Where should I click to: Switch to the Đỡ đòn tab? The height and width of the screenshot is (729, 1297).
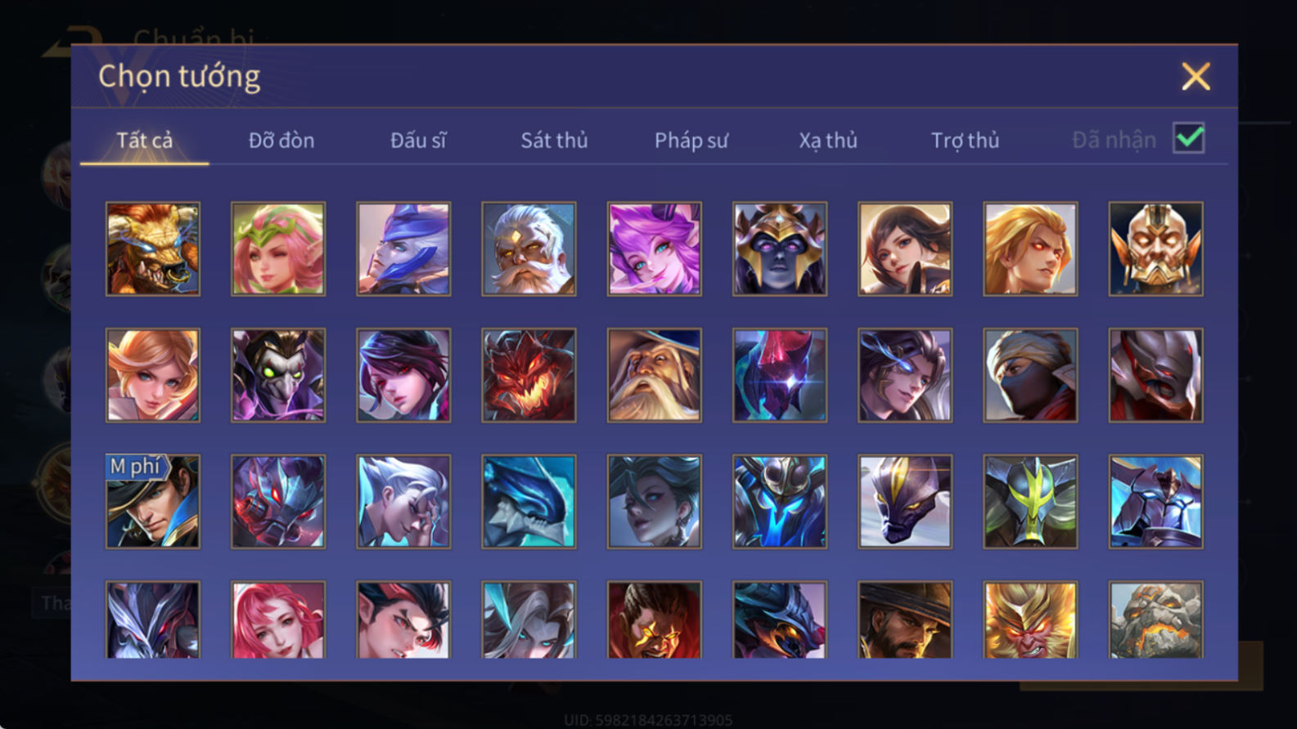click(x=281, y=141)
